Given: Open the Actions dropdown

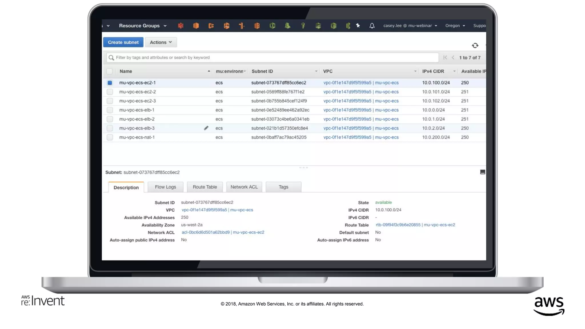Looking at the screenshot, I should pyautogui.click(x=161, y=42).
